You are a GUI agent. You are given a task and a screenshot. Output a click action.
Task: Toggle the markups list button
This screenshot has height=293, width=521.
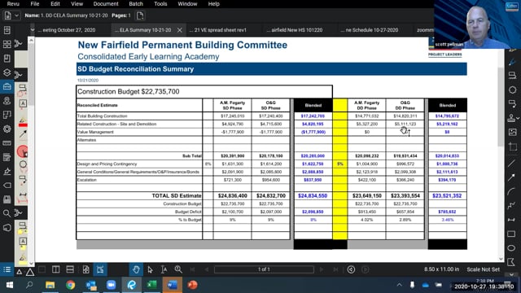point(7,269)
